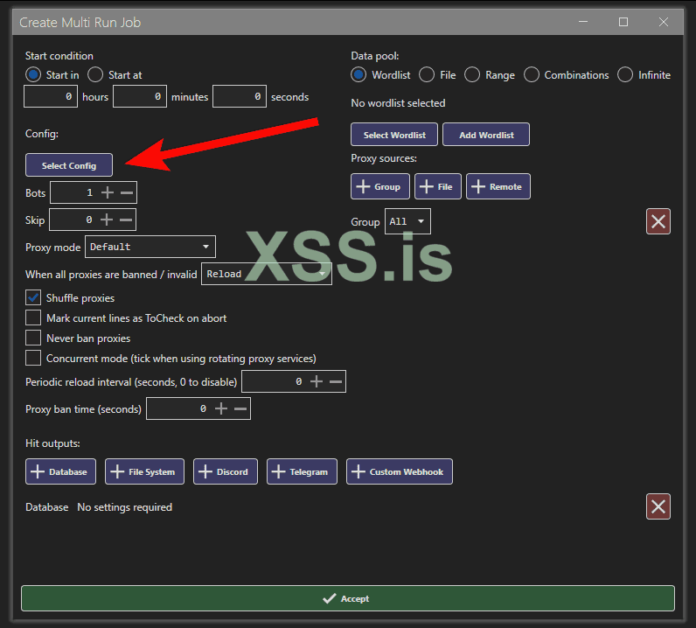Add a File System hit output
The width and height of the screenshot is (696, 628).
pos(144,471)
